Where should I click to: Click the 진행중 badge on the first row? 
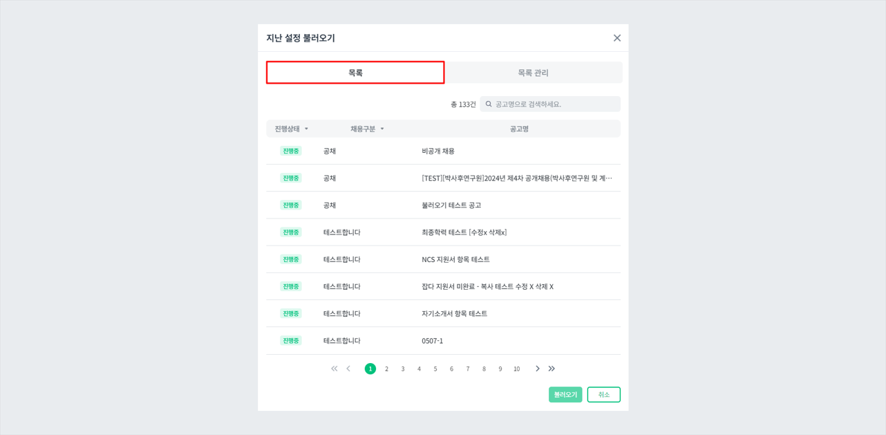tap(290, 150)
